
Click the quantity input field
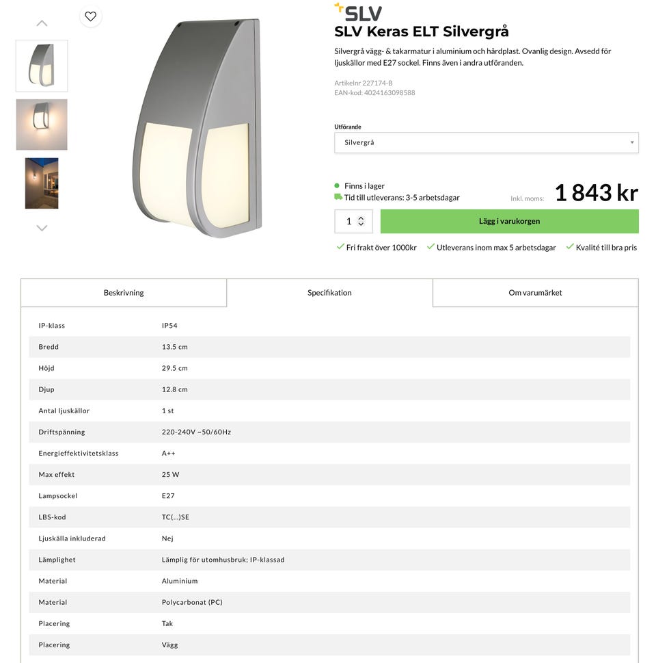[x=348, y=221]
